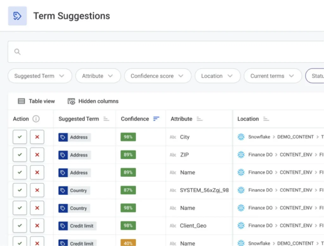The image size is (324, 246).
Task: Click the search magnifier icon
Action: (17, 52)
